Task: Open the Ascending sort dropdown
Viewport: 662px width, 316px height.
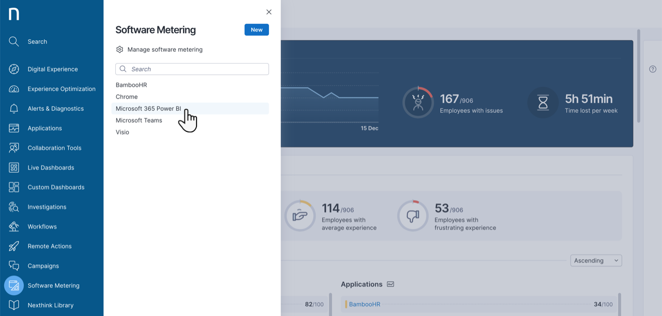Action: click(x=596, y=260)
